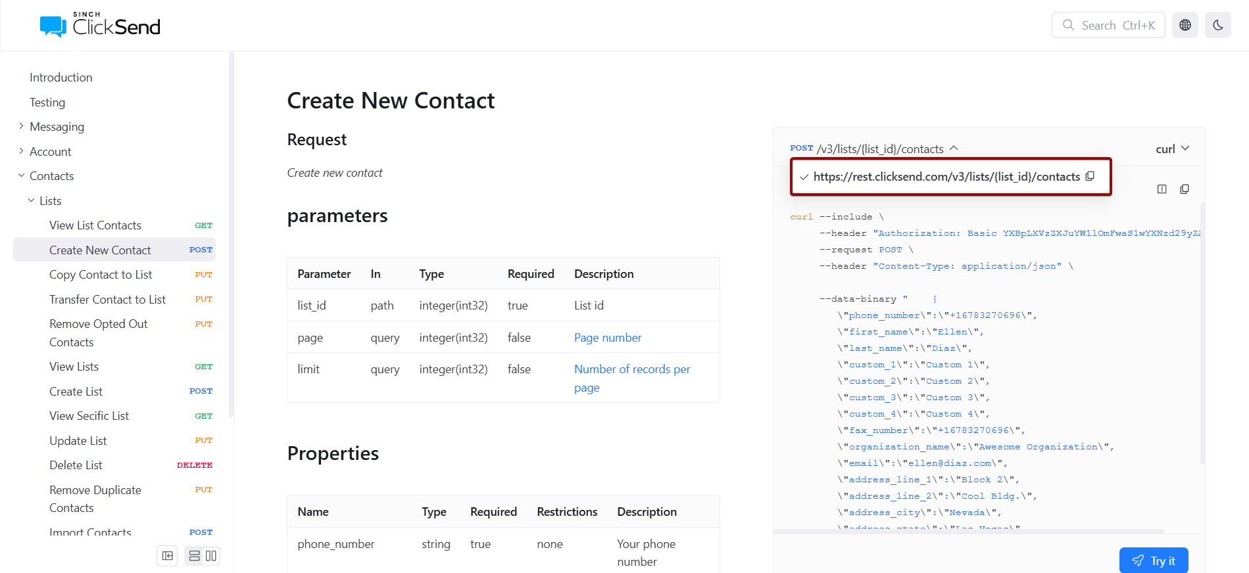
Task: Switch to stacked rows layout
Action: point(195,556)
